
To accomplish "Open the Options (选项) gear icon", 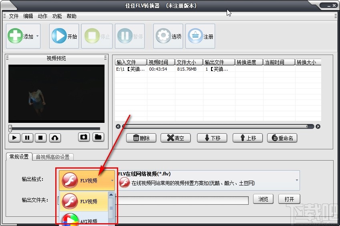I will point(163,36).
